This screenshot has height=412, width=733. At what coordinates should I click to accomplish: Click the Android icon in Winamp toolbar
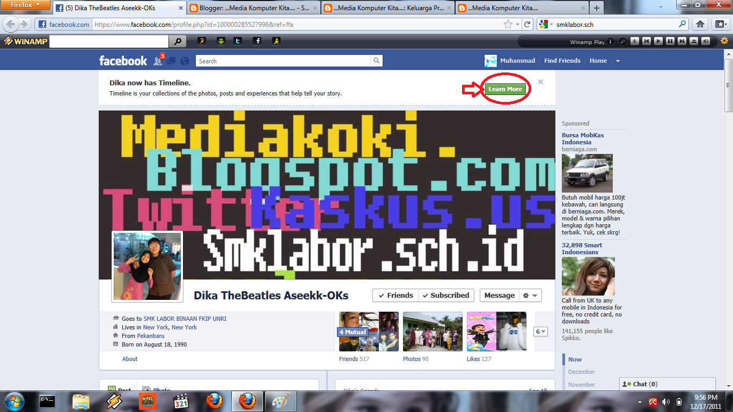click(x=221, y=41)
